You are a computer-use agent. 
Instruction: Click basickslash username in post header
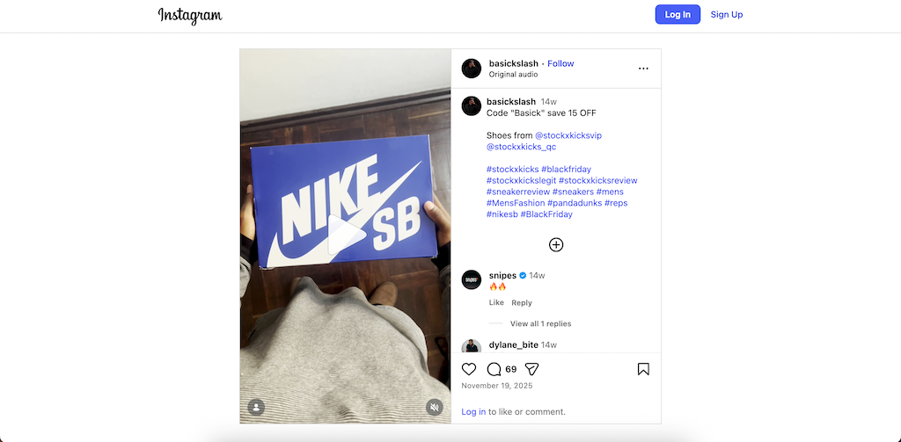pyautogui.click(x=514, y=63)
